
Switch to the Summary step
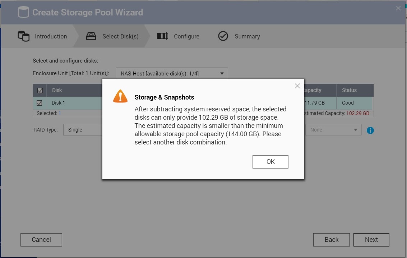(247, 36)
